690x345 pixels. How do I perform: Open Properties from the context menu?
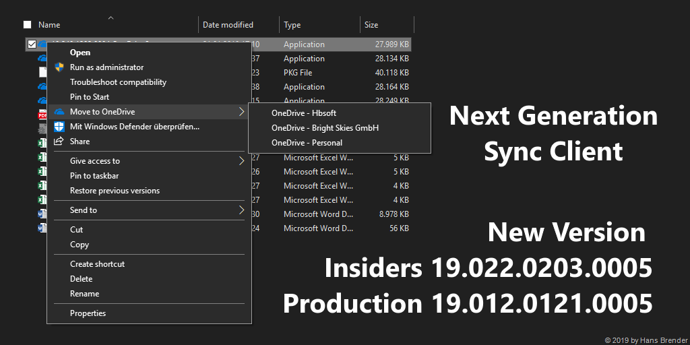click(88, 313)
